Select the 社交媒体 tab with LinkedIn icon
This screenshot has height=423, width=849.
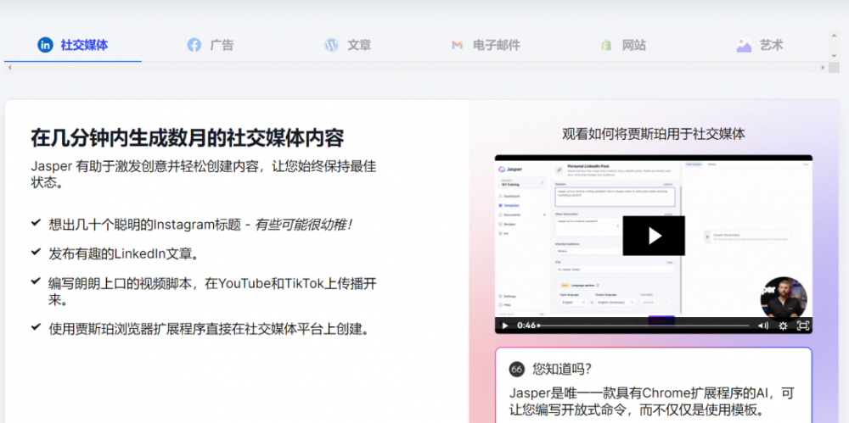click(x=73, y=45)
